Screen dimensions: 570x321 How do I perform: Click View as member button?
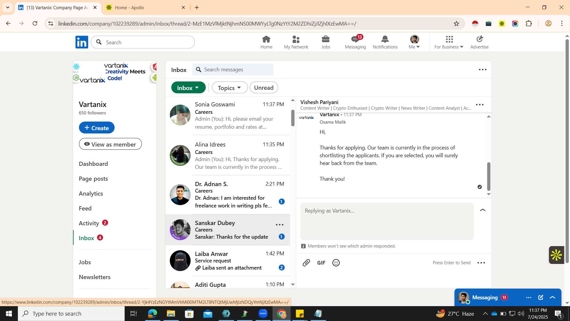110,144
